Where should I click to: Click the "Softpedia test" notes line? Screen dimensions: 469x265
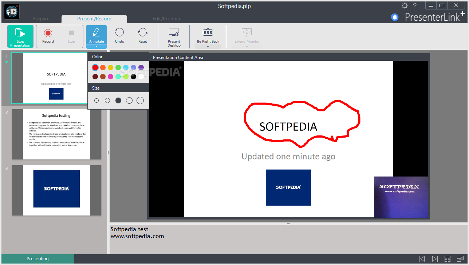coord(130,229)
